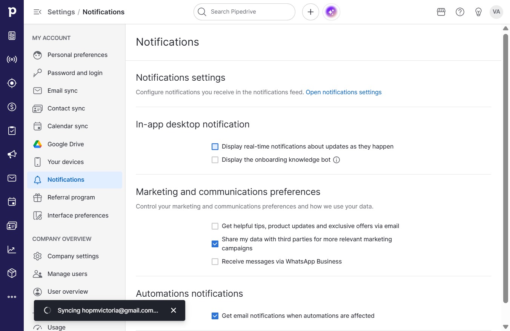510x331 pixels.
Task: Click the COMPANY OVERVIEW section header
Action: 62,239
